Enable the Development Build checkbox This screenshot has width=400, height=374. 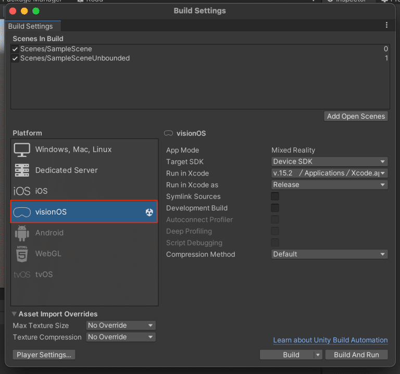pos(275,208)
